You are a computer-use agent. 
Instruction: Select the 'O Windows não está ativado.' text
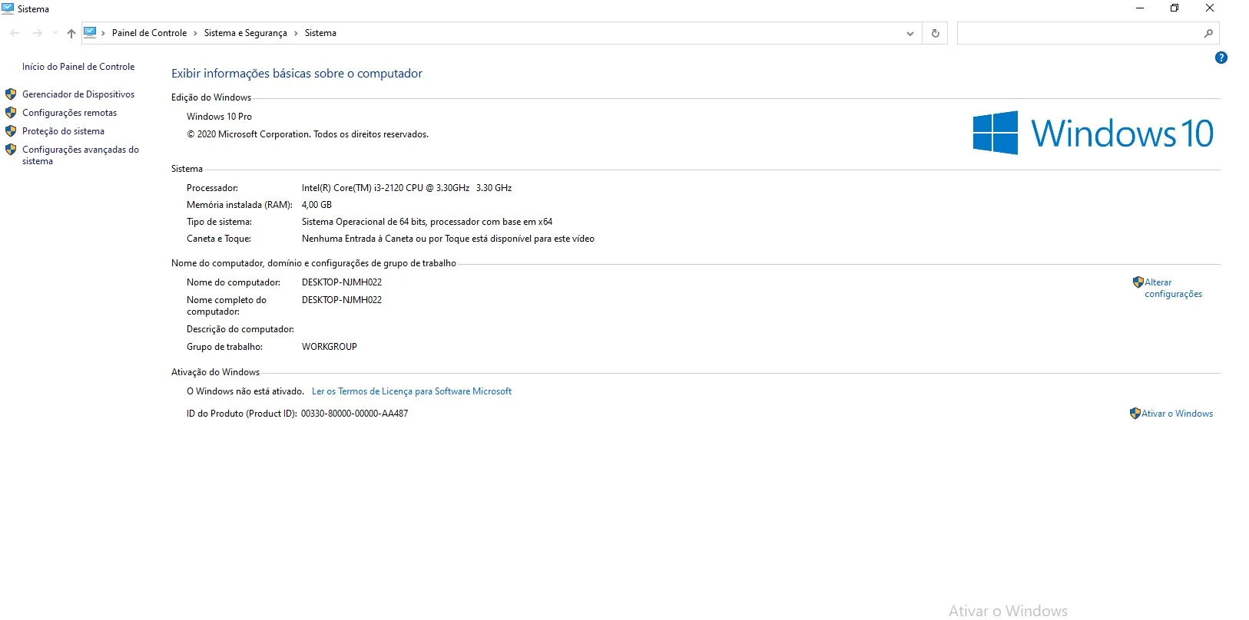245,391
